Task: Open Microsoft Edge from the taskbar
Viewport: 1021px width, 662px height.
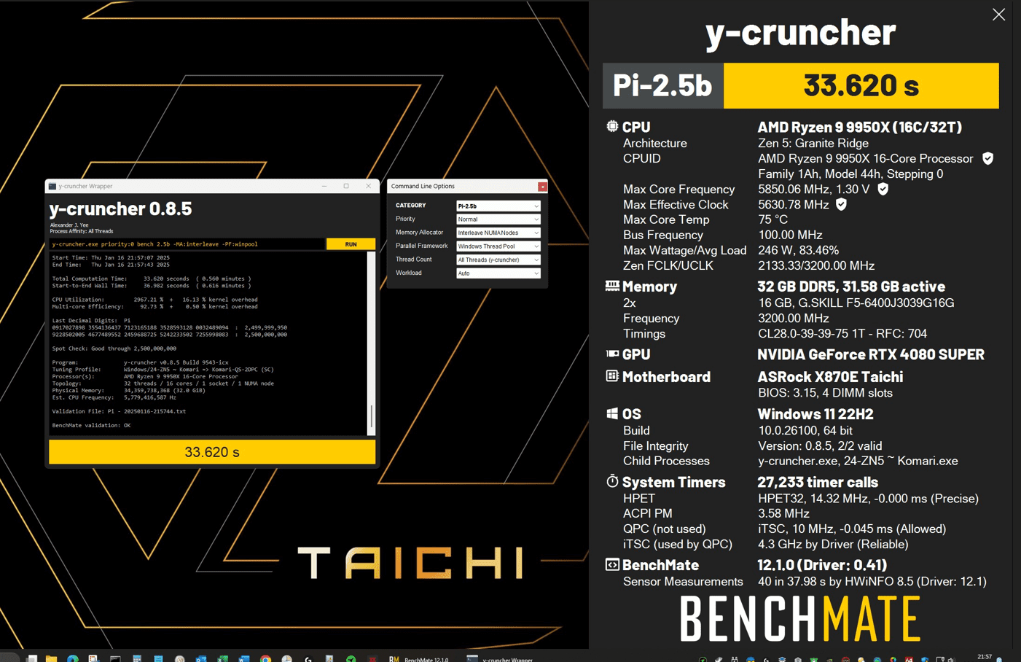Action: tap(73, 658)
